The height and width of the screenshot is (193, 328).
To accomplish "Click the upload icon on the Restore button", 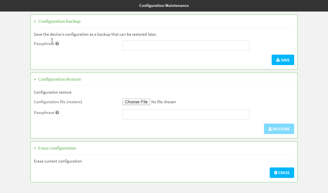I will point(270,129).
